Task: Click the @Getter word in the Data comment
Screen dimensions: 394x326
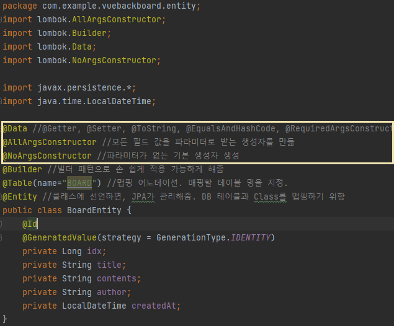Action: [x=60, y=128]
